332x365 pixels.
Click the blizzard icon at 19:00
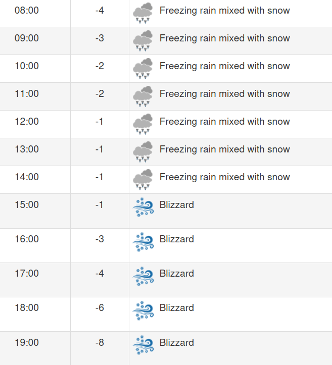tap(143, 345)
